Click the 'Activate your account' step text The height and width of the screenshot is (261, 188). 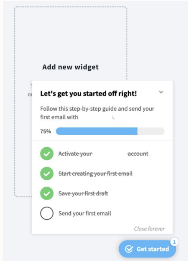tap(103, 154)
